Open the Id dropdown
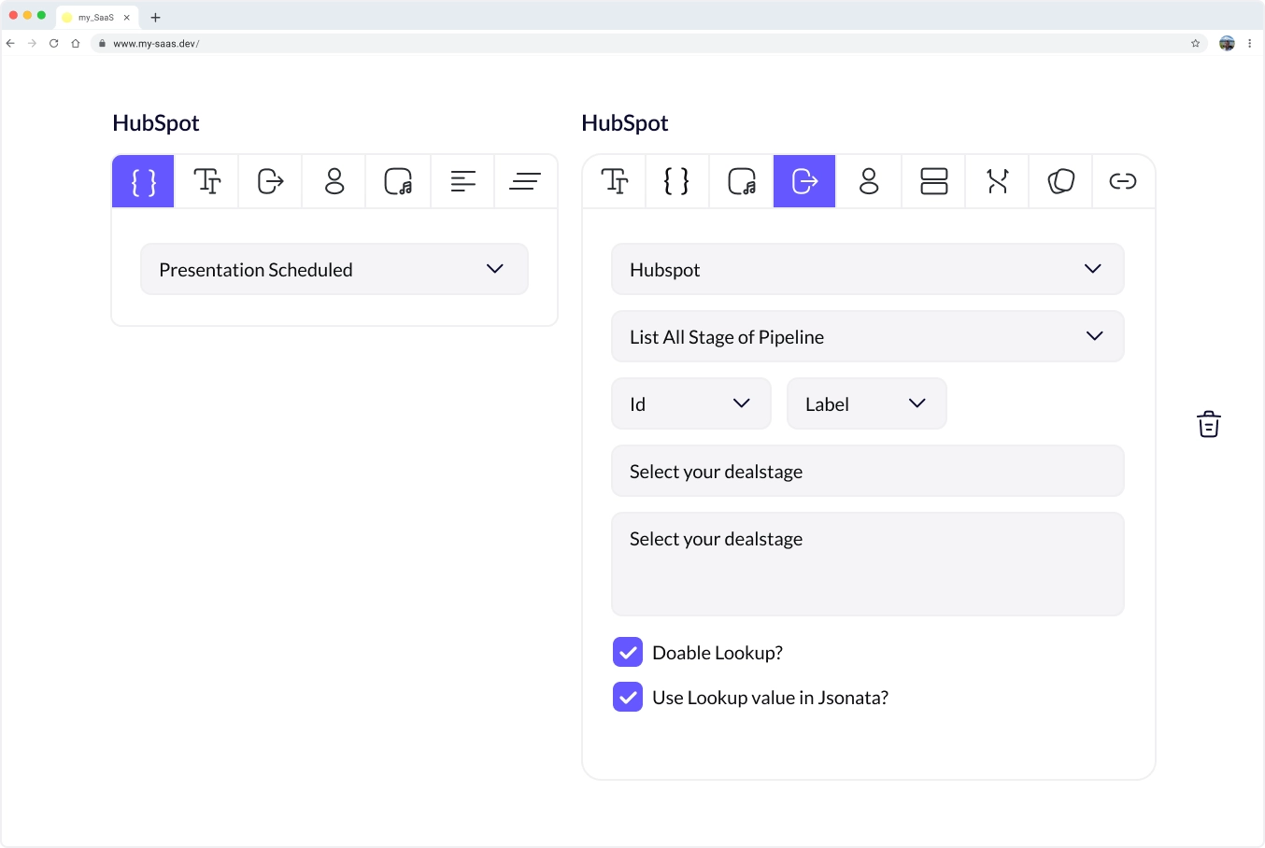Image resolution: width=1265 pixels, height=848 pixels. pyautogui.click(x=690, y=403)
